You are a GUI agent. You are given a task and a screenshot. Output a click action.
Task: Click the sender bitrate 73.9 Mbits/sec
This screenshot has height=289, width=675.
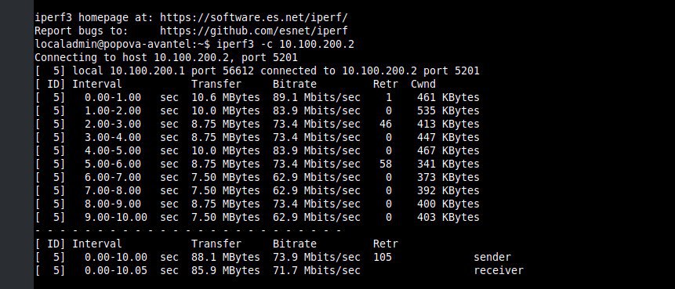[x=317, y=258]
